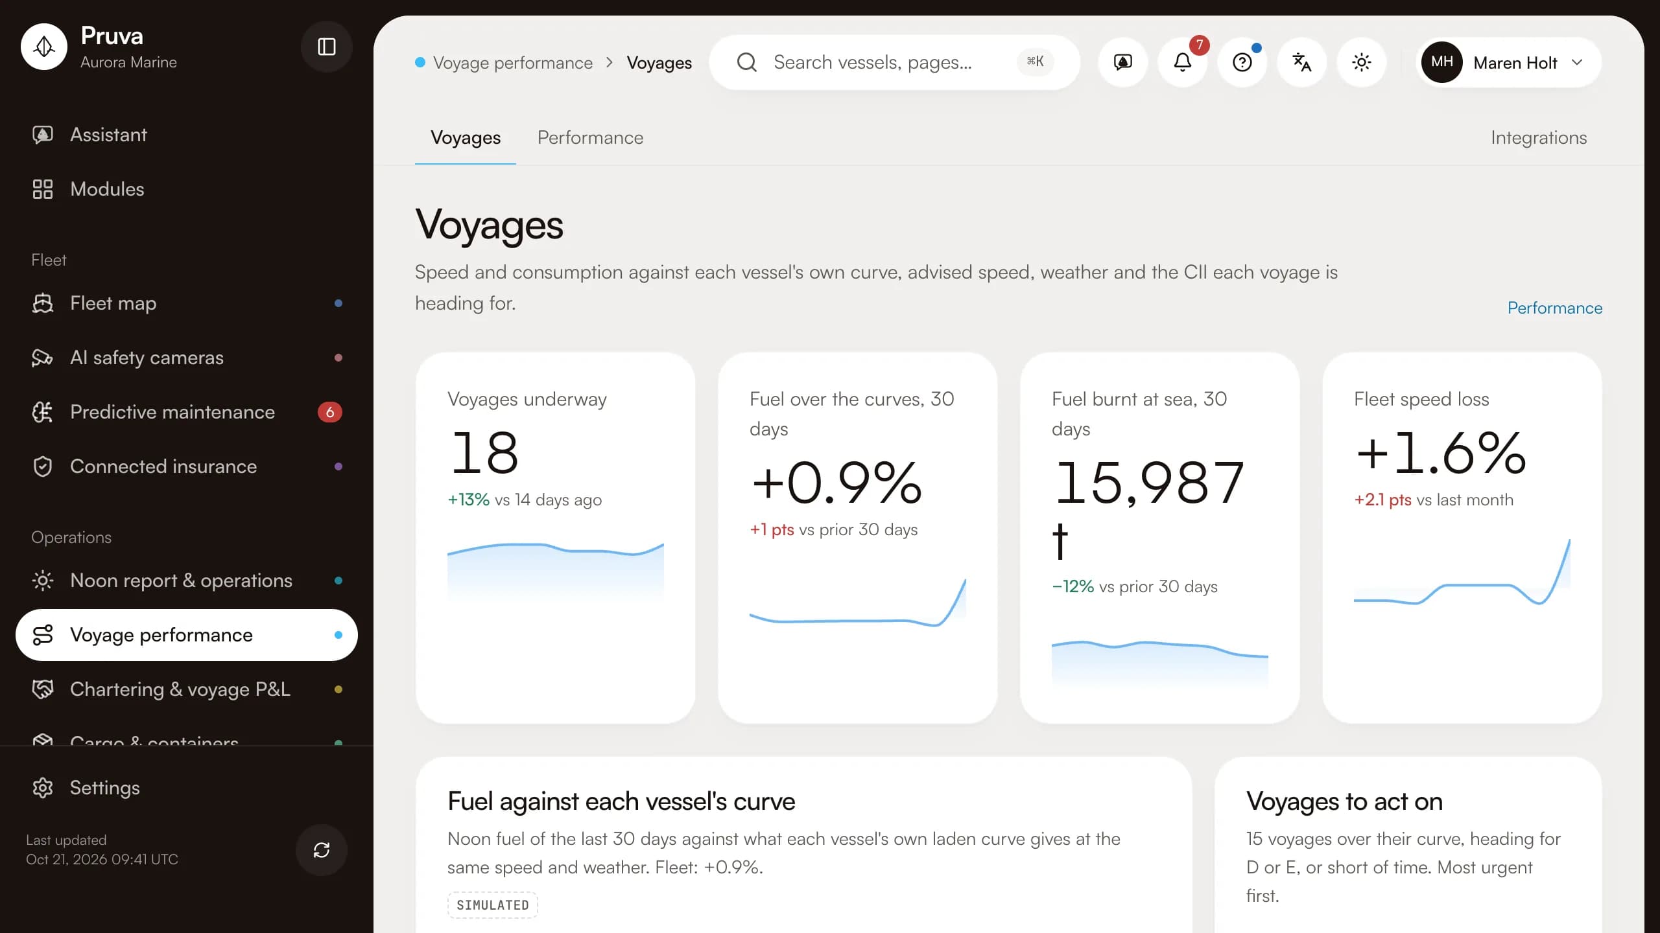The image size is (1660, 933).
Task: Open the help question mark icon
Action: 1242,62
